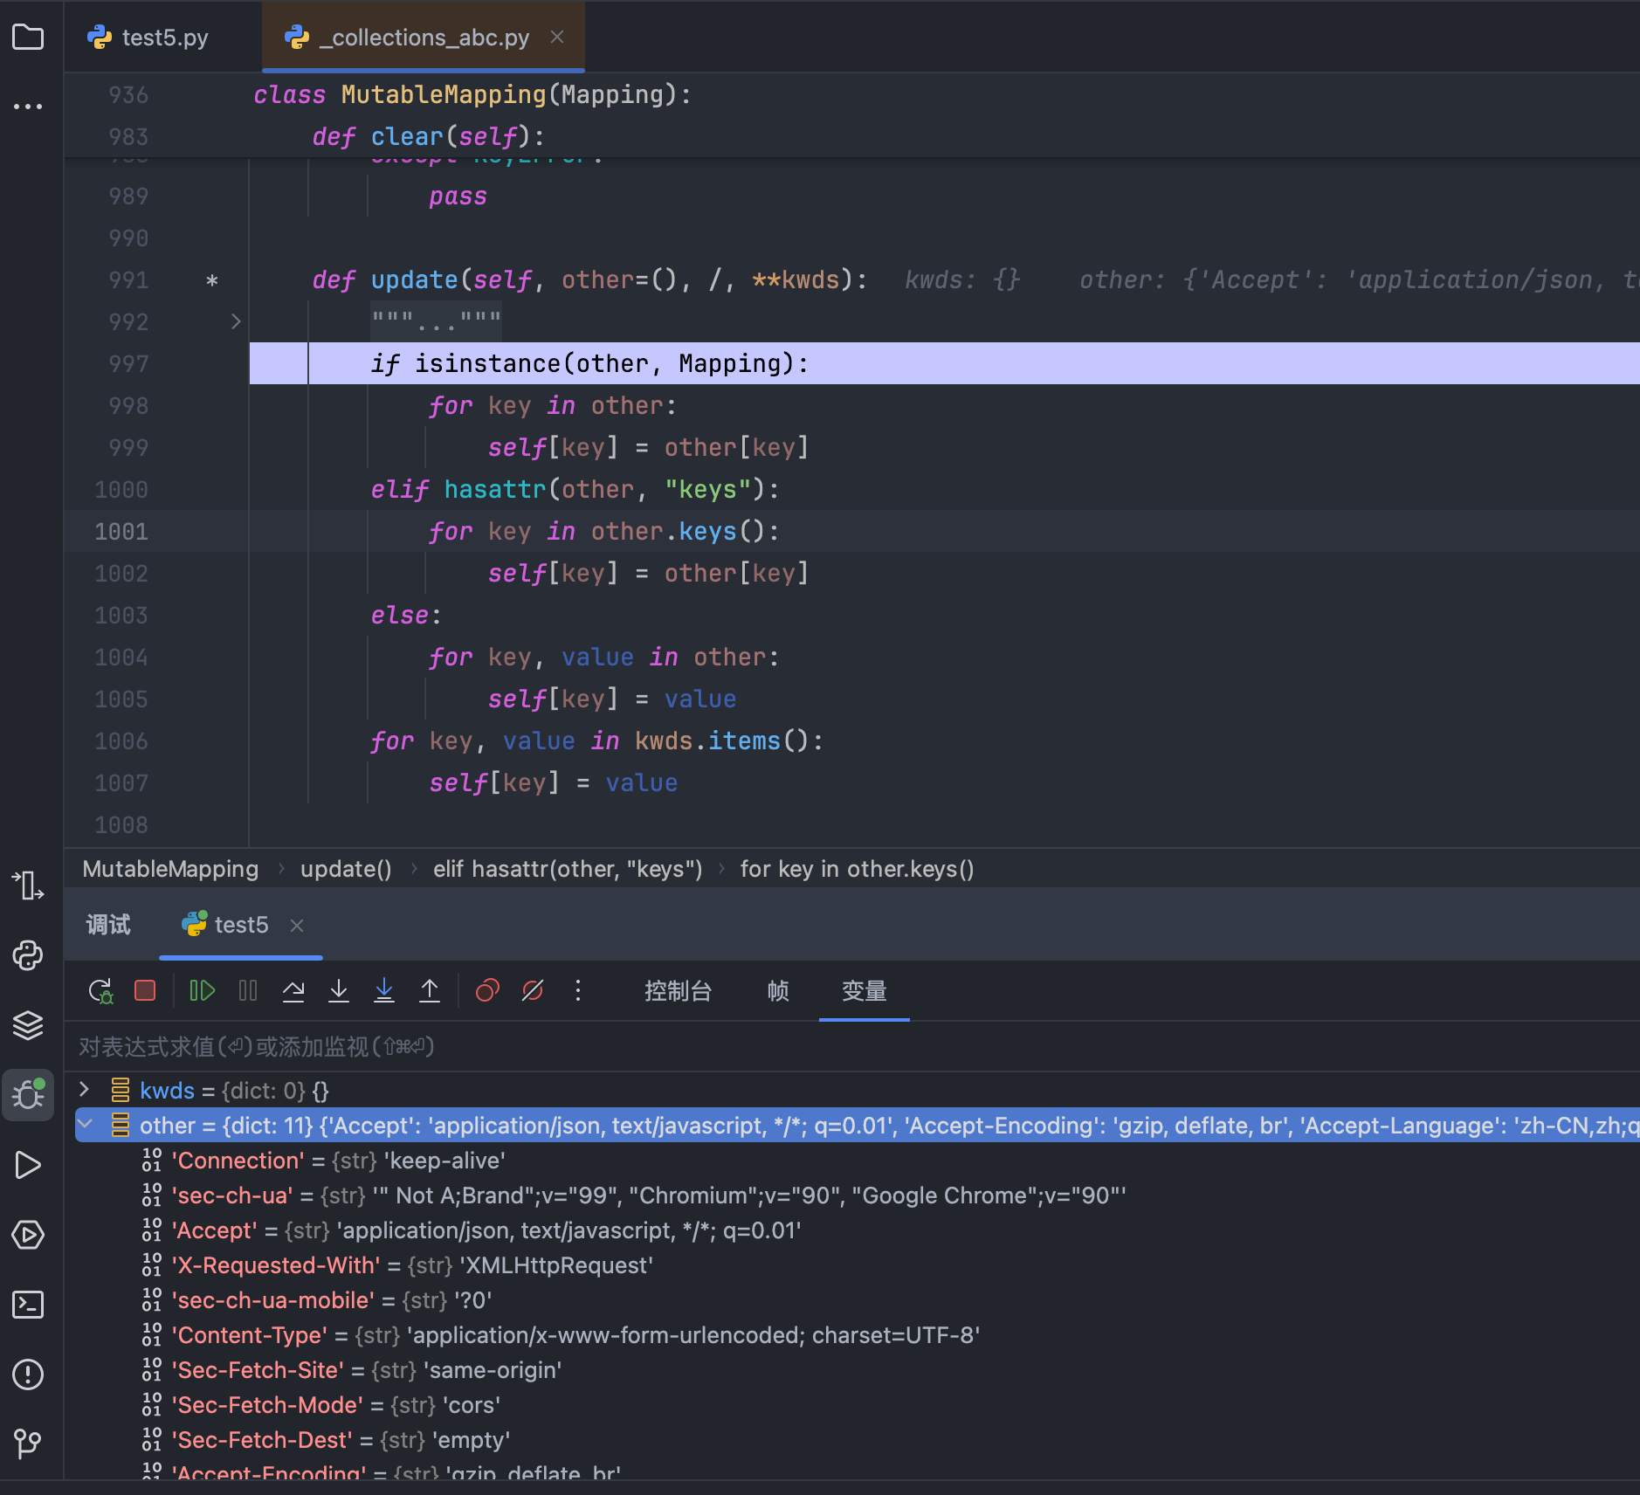Open the 控制台 console tab
This screenshot has width=1640, height=1495.
678,991
